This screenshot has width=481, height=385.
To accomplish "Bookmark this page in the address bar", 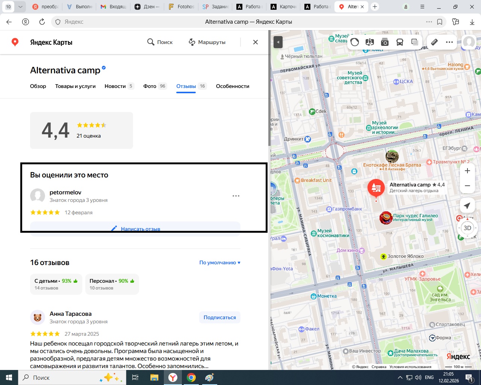I will tap(440, 22).
